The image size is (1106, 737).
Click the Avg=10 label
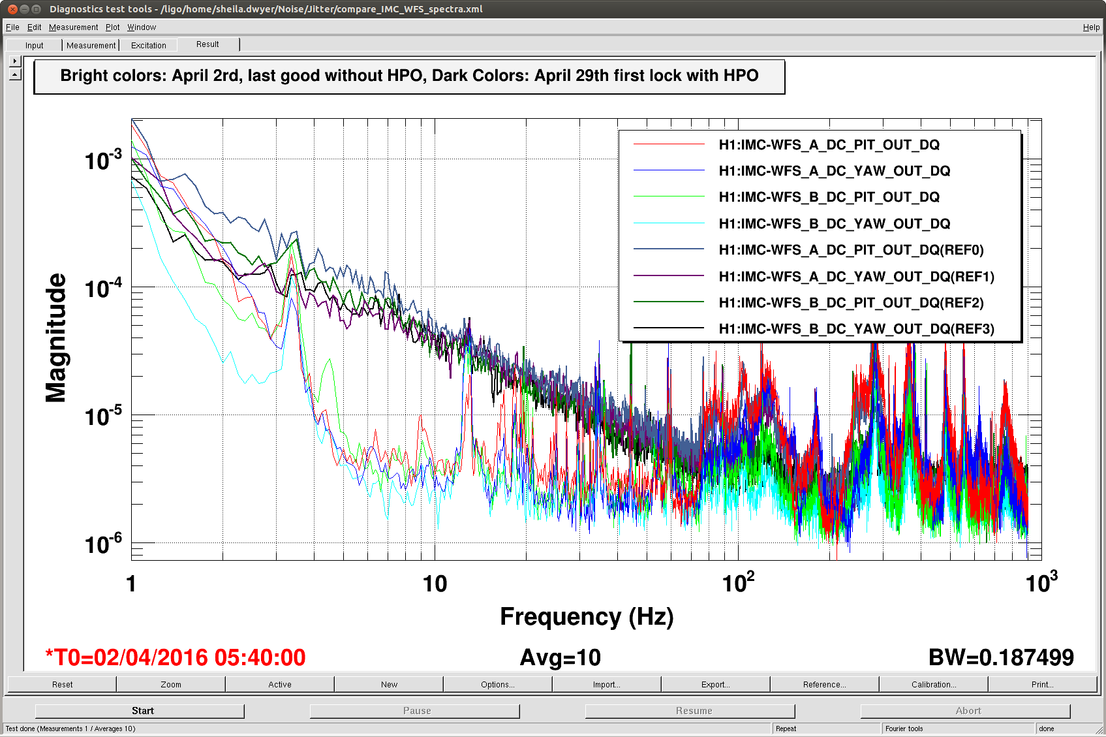561,657
